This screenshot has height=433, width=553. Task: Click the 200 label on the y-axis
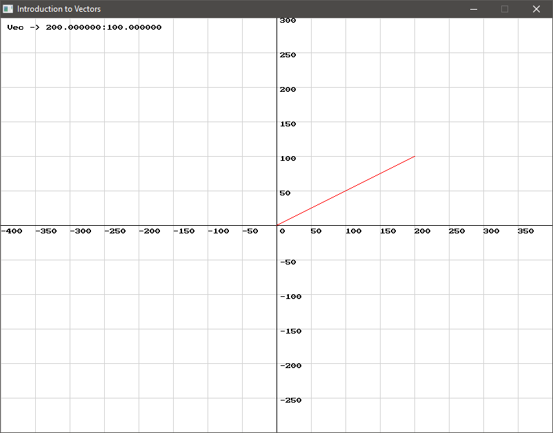click(288, 90)
